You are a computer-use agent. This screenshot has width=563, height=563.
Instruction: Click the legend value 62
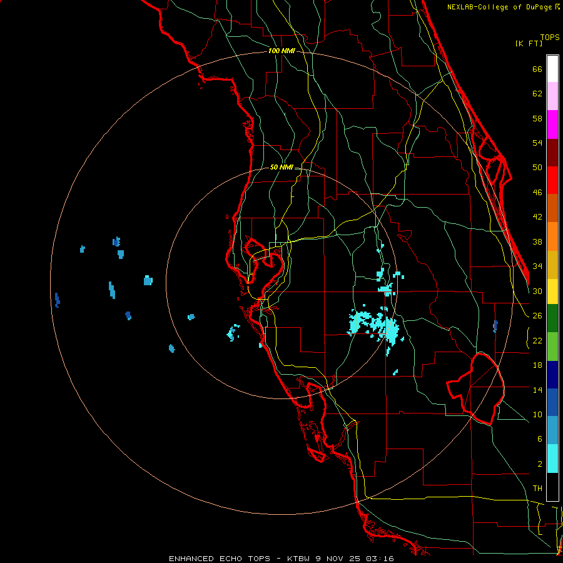point(537,94)
